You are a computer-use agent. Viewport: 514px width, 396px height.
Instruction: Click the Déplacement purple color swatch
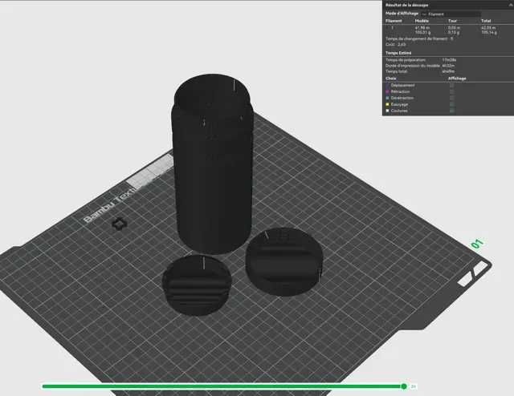(x=387, y=85)
